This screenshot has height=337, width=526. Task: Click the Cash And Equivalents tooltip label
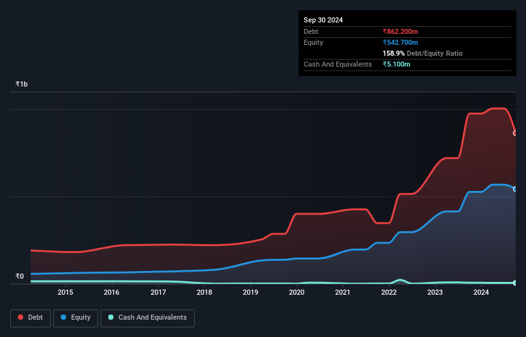(x=338, y=64)
